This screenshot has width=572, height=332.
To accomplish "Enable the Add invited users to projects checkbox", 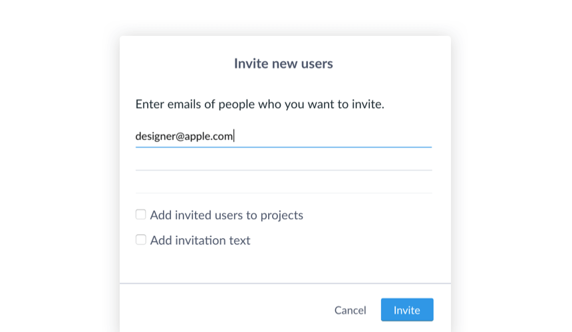I will 141,214.
